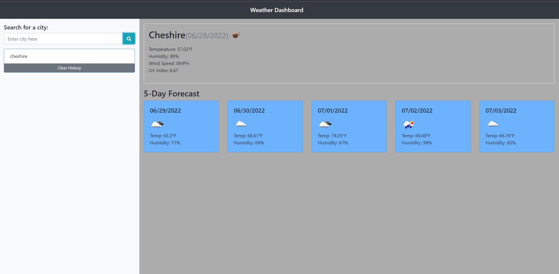Select the 07/01/2022 forecast card
The height and width of the screenshot is (274, 559).
[349, 126]
